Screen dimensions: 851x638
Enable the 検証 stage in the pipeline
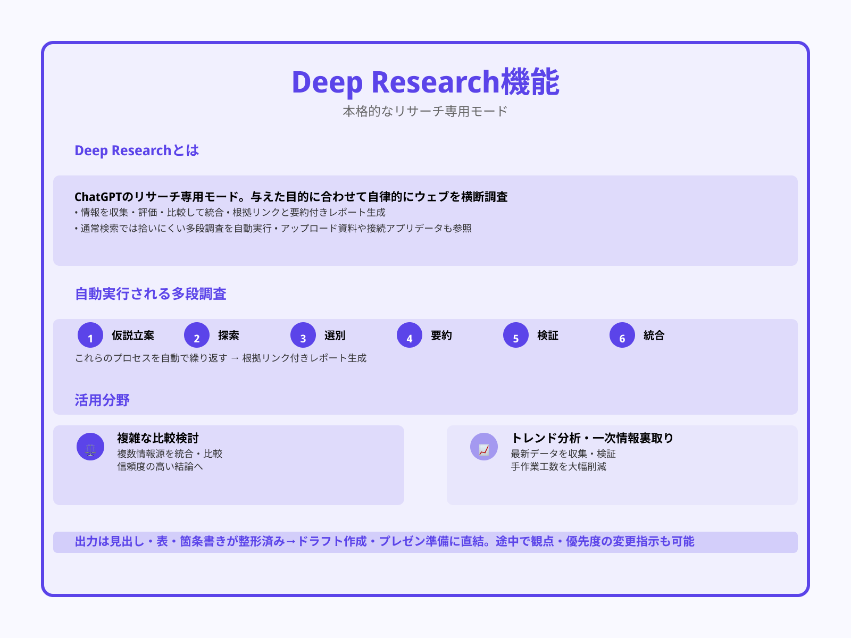tap(548, 335)
